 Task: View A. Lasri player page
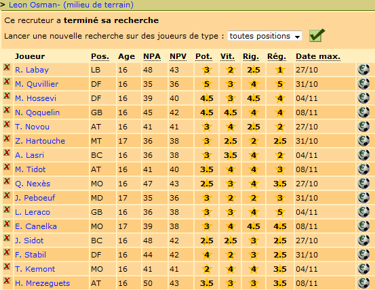[29, 155]
